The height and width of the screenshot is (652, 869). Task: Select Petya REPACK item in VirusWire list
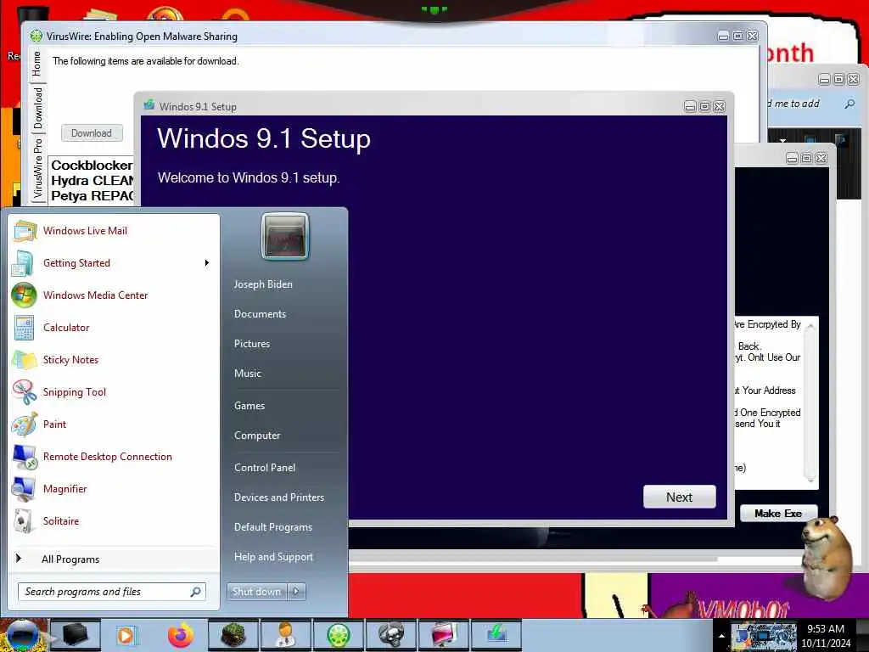(92, 196)
